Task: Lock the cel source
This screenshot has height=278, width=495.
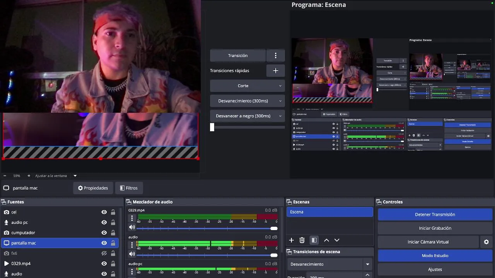Action: 113,212
